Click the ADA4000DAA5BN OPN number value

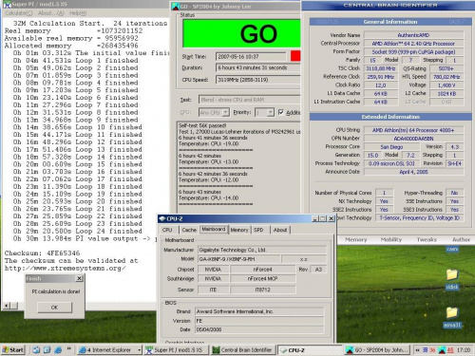[x=413, y=139]
